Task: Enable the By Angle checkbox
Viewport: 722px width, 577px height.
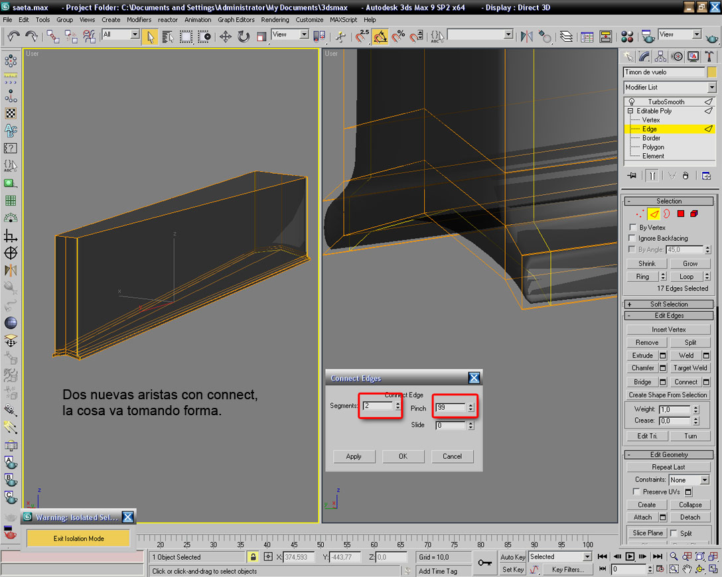Action: (x=632, y=249)
